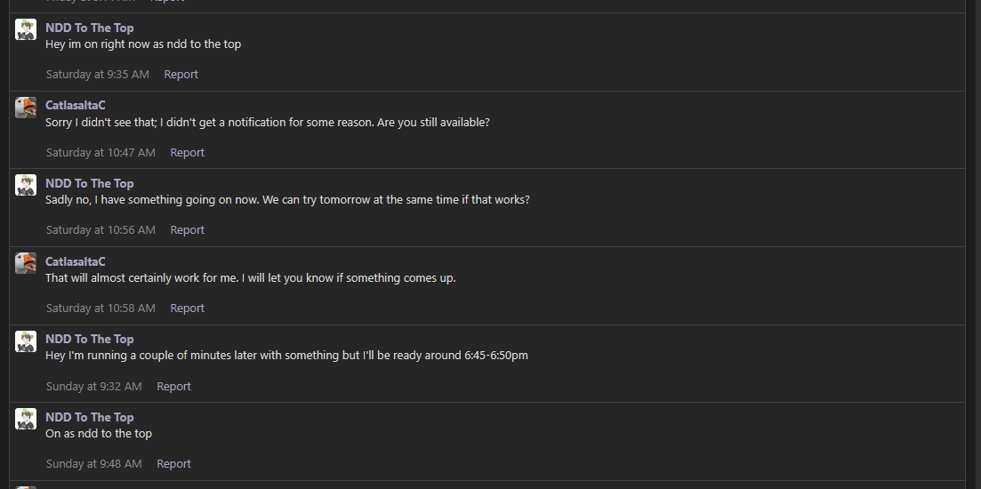Click CatlasaltaC's avatar on the "Sorry I didn't see that" post
981x489 pixels.
click(26, 108)
